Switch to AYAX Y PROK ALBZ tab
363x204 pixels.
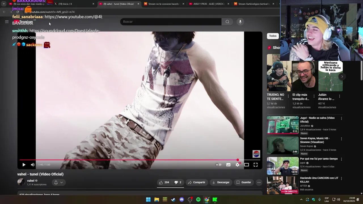click(x=209, y=4)
